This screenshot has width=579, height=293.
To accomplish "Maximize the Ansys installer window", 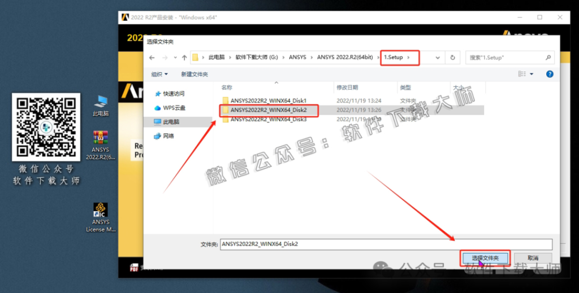I will (x=539, y=18).
